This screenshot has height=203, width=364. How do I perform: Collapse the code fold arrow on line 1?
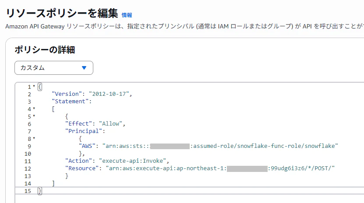point(34,86)
